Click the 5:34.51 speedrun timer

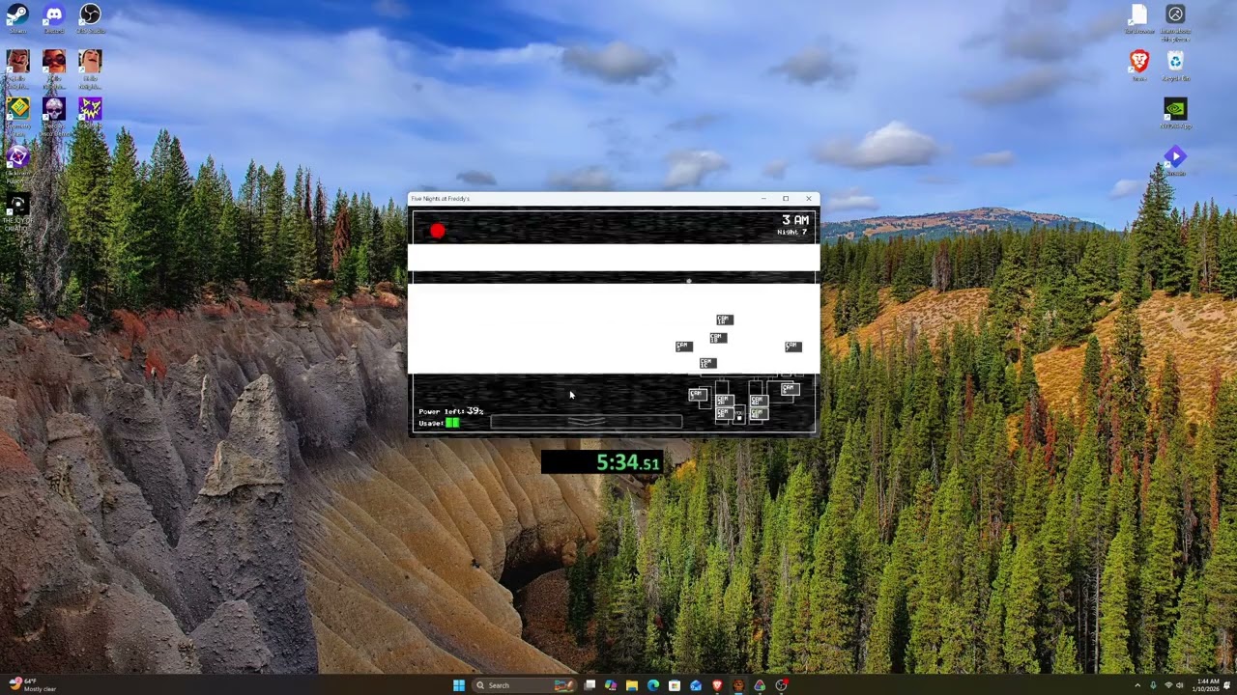click(x=602, y=463)
